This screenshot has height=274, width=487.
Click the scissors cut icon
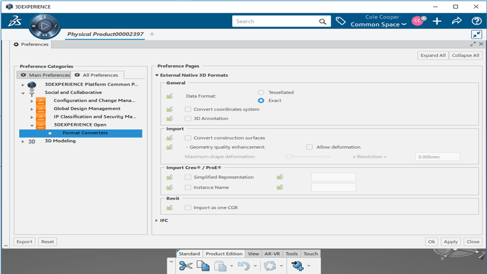[186, 266]
